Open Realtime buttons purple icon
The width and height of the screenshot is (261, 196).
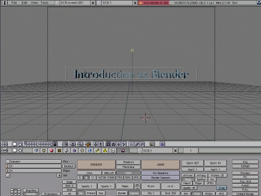tap(74, 151)
